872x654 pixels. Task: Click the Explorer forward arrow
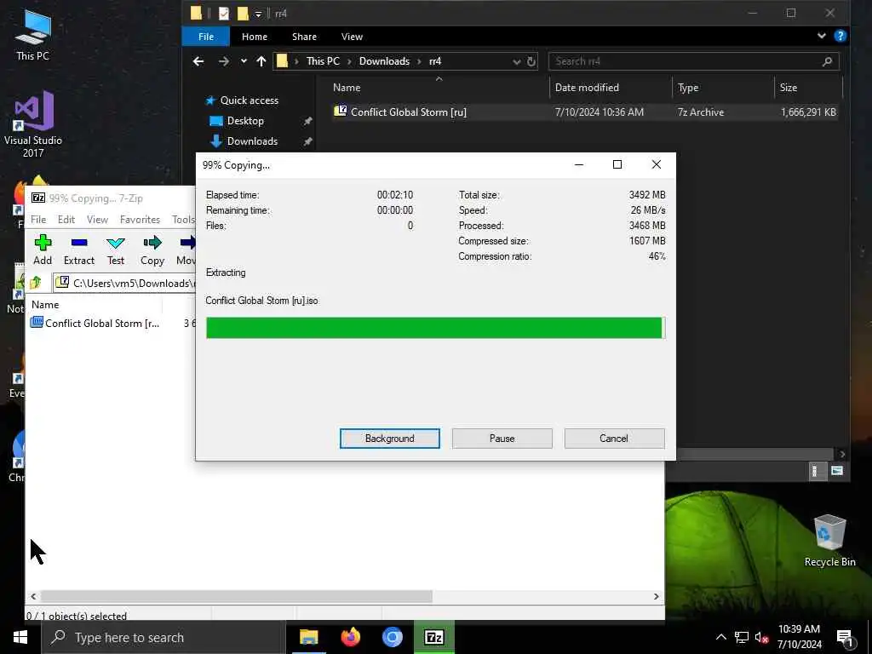pos(224,61)
